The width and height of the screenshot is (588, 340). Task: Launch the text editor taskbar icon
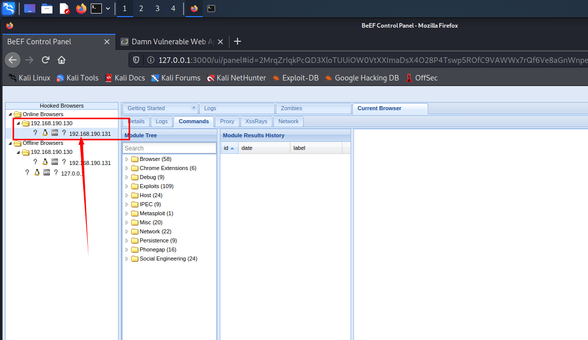64,8
